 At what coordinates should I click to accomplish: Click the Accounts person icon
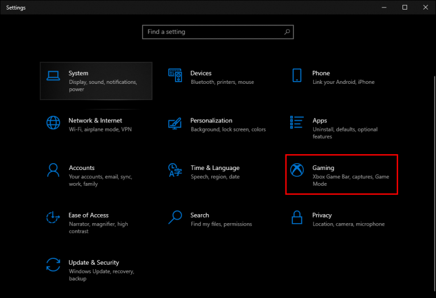(x=53, y=170)
